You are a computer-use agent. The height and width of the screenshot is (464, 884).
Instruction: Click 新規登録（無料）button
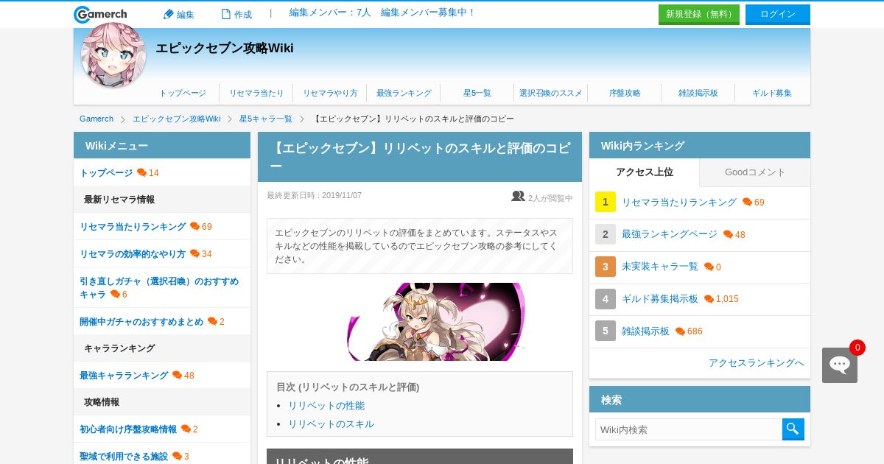tap(699, 14)
